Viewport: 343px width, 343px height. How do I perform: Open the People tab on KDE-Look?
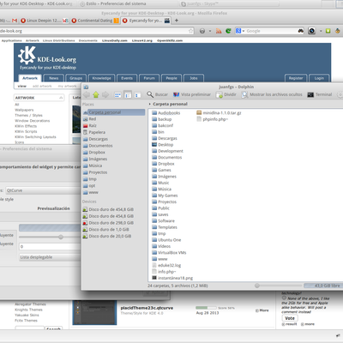click(x=171, y=78)
